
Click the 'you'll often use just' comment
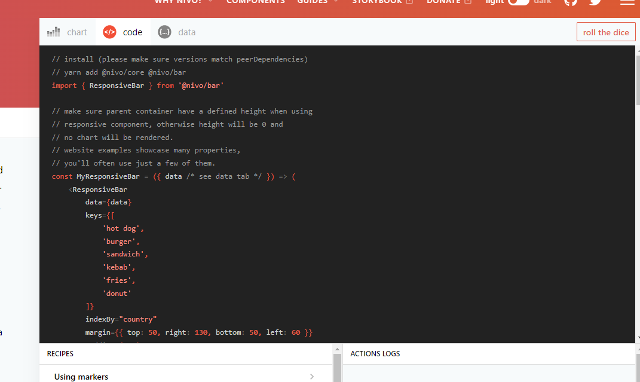[x=133, y=163]
